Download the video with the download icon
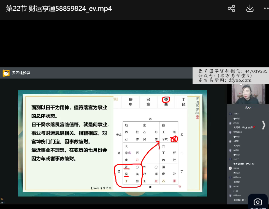 coord(250,9)
